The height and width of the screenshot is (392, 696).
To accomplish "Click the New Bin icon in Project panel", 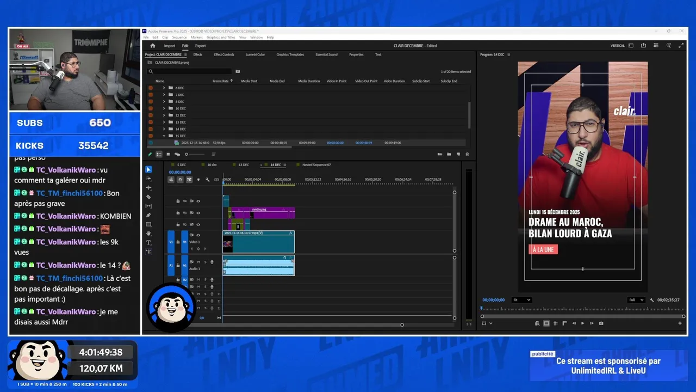I will coord(449,154).
